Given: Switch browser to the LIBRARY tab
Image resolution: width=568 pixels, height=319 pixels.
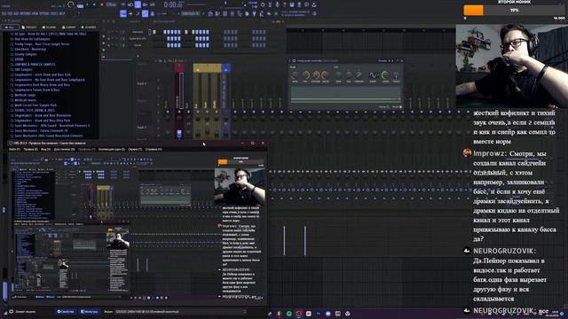Looking at the screenshot, I should pyautogui.click(x=69, y=27).
